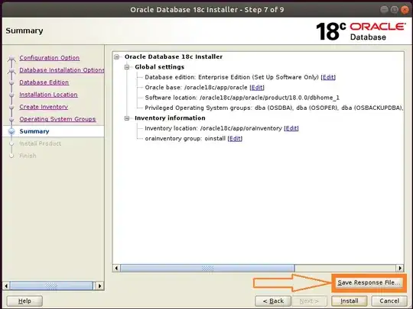413x309 pixels.
Task: Click the summary panel horizontal scrollbar thumb
Action: [x=207, y=269]
